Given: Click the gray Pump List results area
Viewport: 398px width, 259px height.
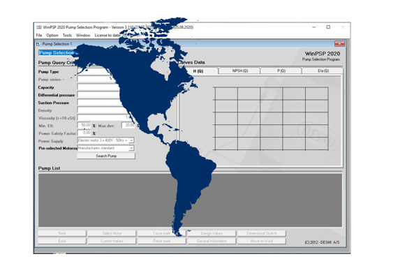Looking at the screenshot, I should point(190,200).
